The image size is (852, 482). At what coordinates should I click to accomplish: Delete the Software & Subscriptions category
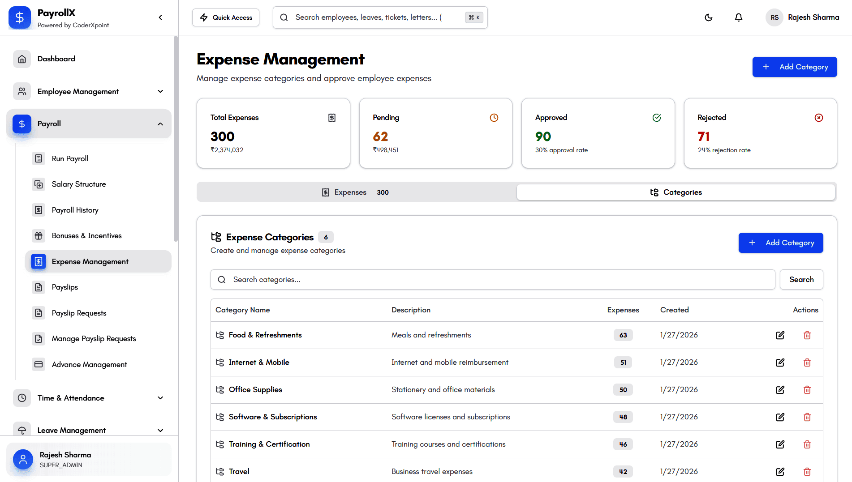[x=807, y=417]
